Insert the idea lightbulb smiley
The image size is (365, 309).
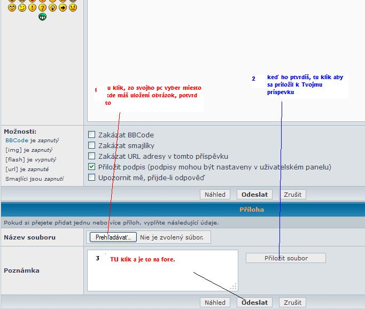pyautogui.click(x=52, y=7)
